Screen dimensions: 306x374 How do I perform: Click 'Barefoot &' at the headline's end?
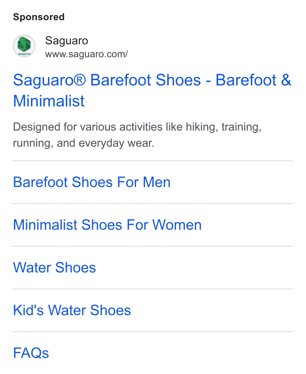[x=253, y=80]
